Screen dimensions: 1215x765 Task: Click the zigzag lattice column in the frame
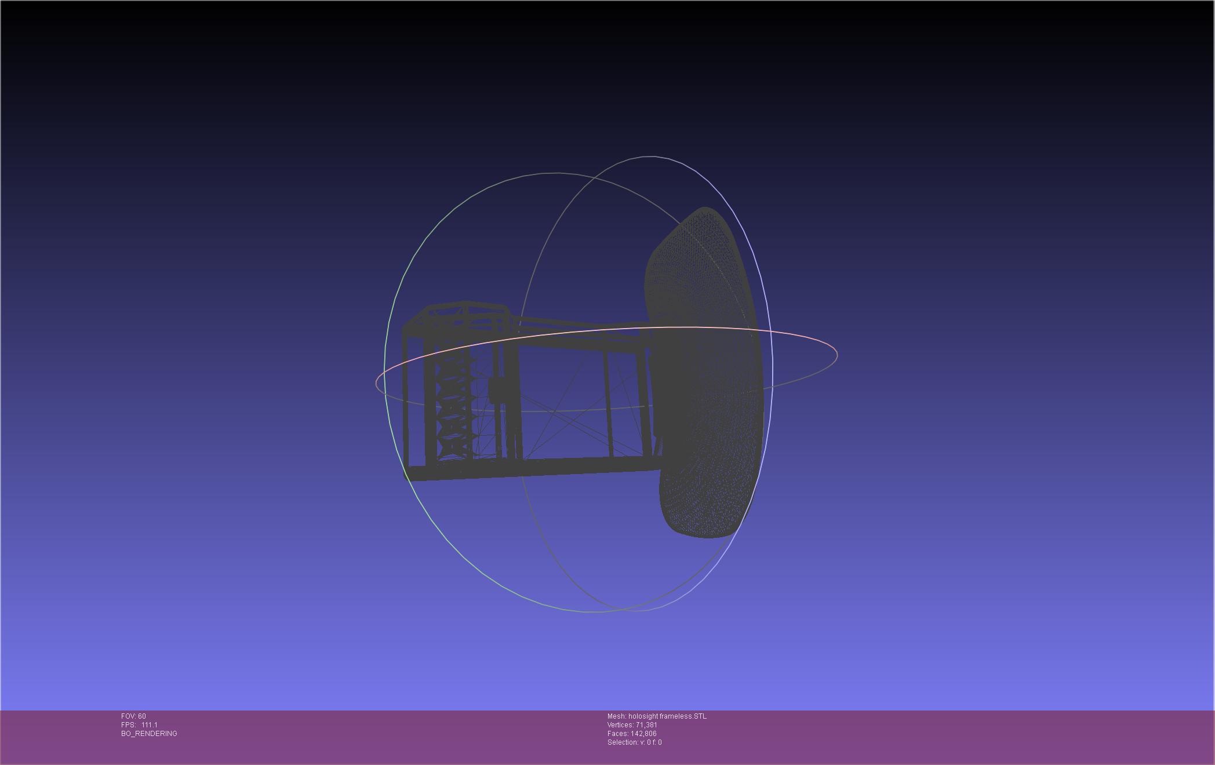pyautogui.click(x=452, y=411)
